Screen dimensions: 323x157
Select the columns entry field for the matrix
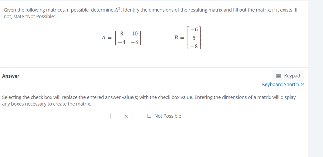pos(137,116)
